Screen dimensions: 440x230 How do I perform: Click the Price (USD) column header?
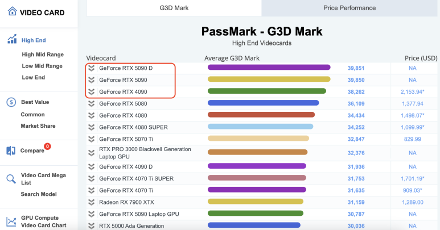click(421, 58)
